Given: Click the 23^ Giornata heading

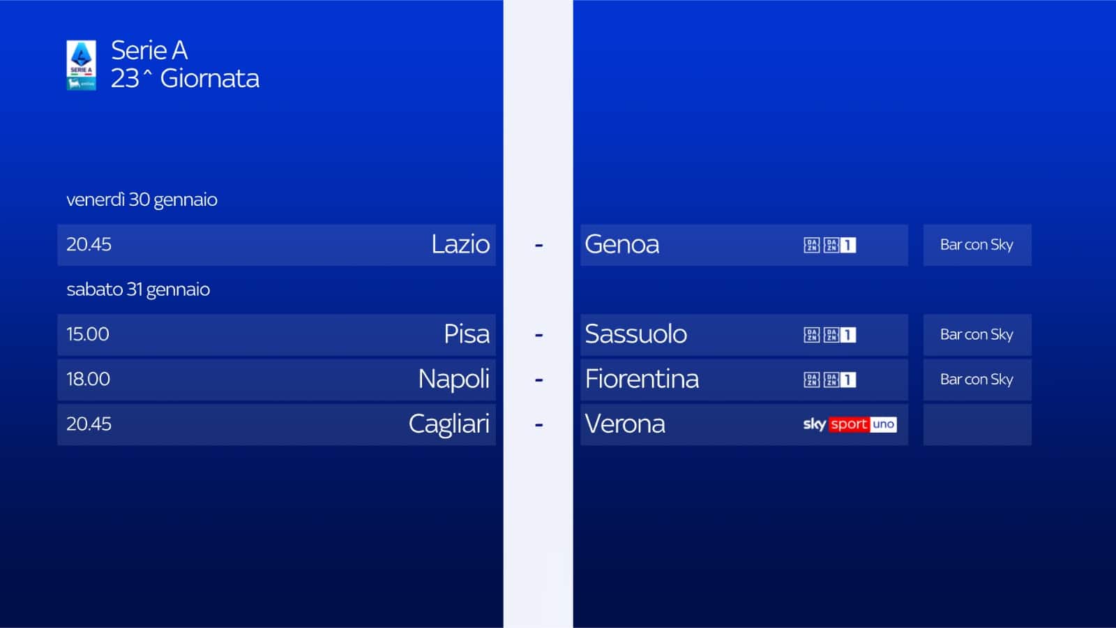Looking at the screenshot, I should [185, 79].
